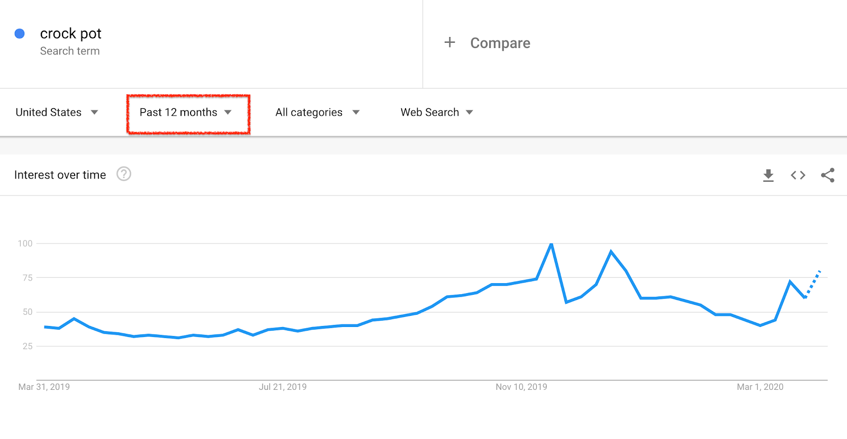Edit the crock pot search term
This screenshot has height=439, width=847.
coord(70,34)
